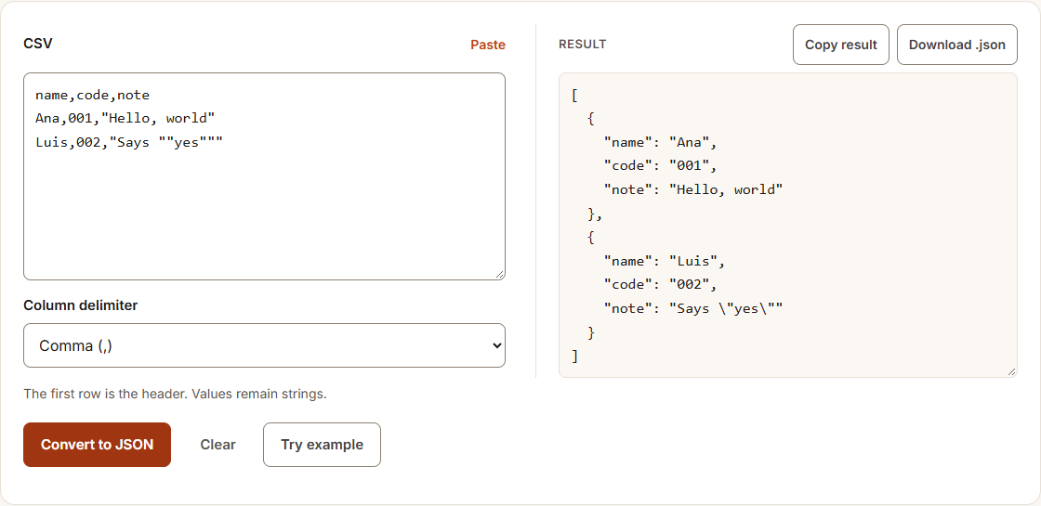Click the '"name": "Luis"' JSON line
The height and width of the screenshot is (506, 1041).
[665, 261]
